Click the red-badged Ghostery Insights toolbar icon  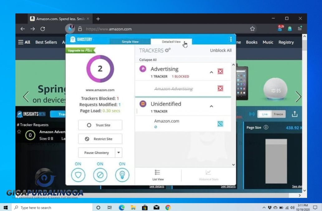(x=280, y=28)
